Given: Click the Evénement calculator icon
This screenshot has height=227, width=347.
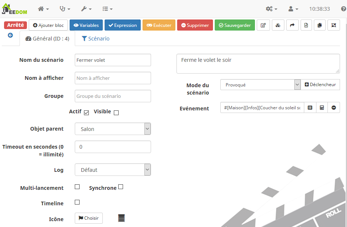Looking at the screenshot, I should (322, 108).
